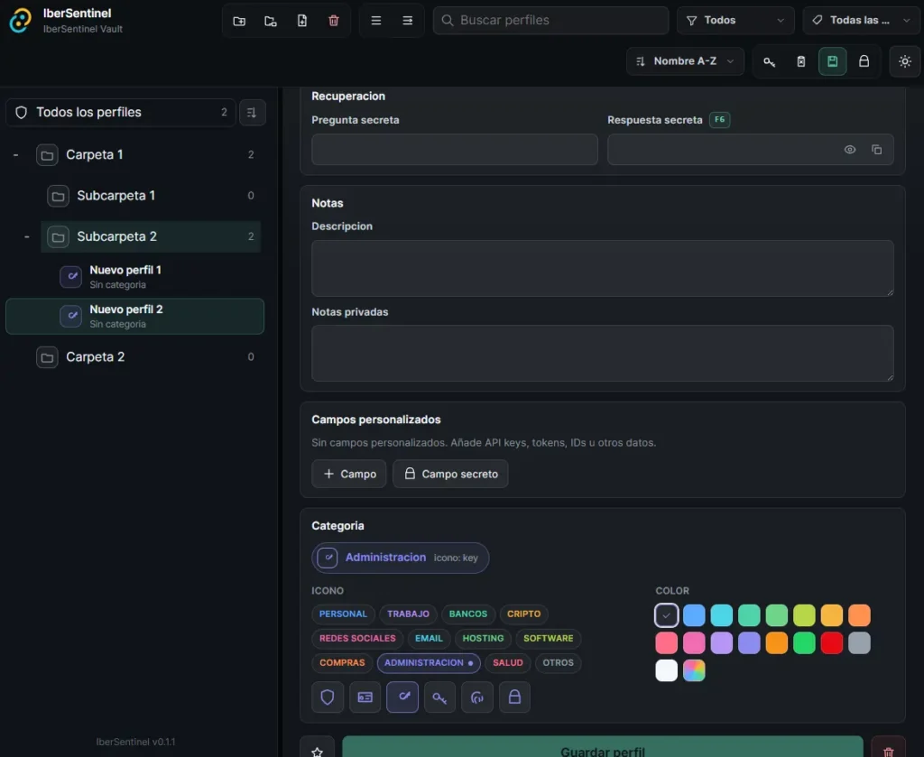Click the Administracion category pill

tap(400, 558)
